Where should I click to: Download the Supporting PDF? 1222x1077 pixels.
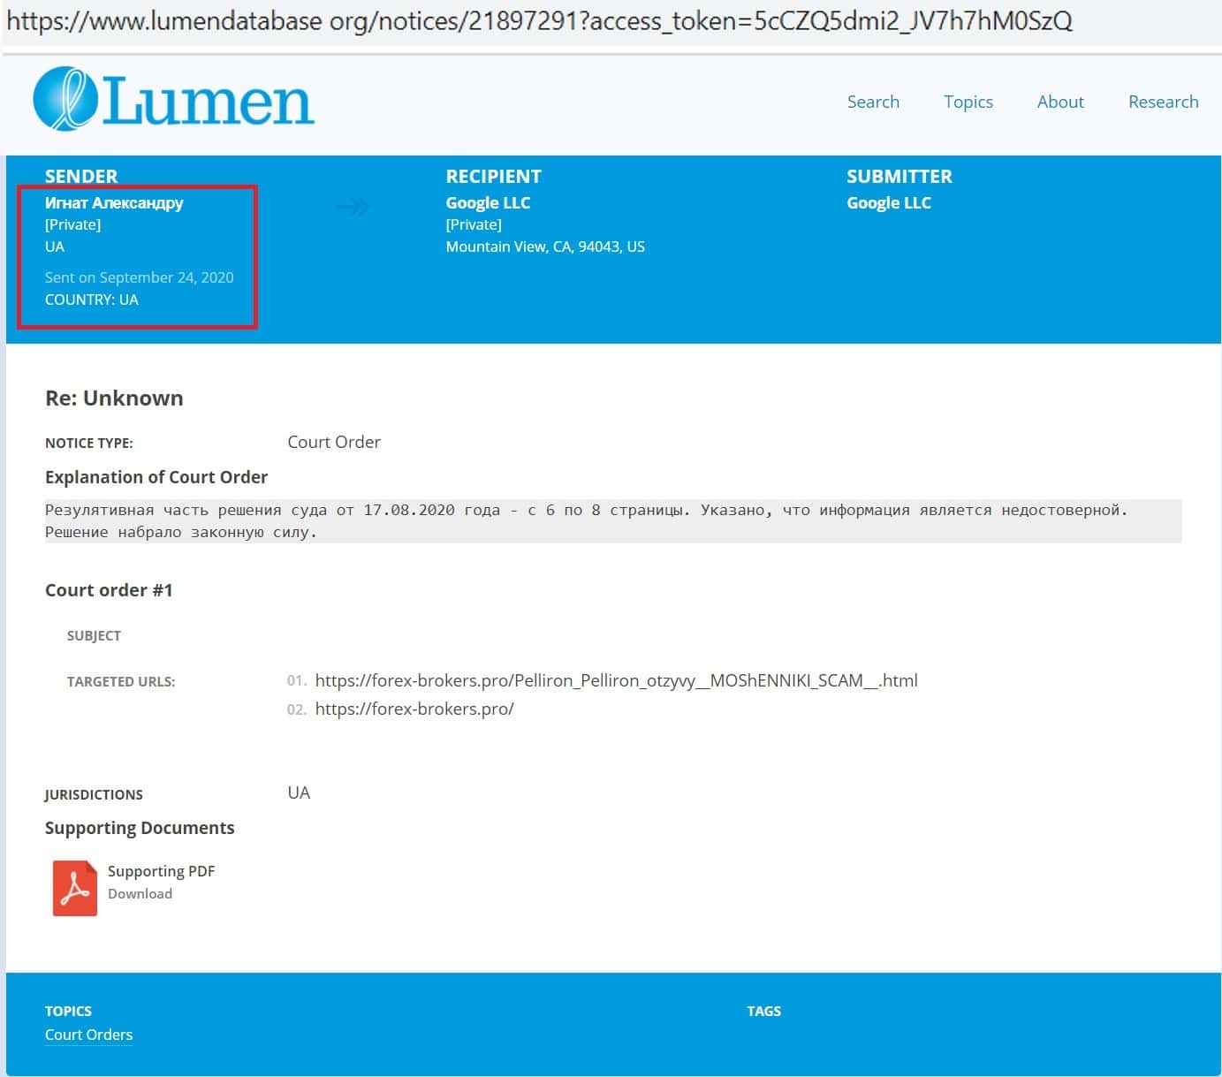click(140, 893)
